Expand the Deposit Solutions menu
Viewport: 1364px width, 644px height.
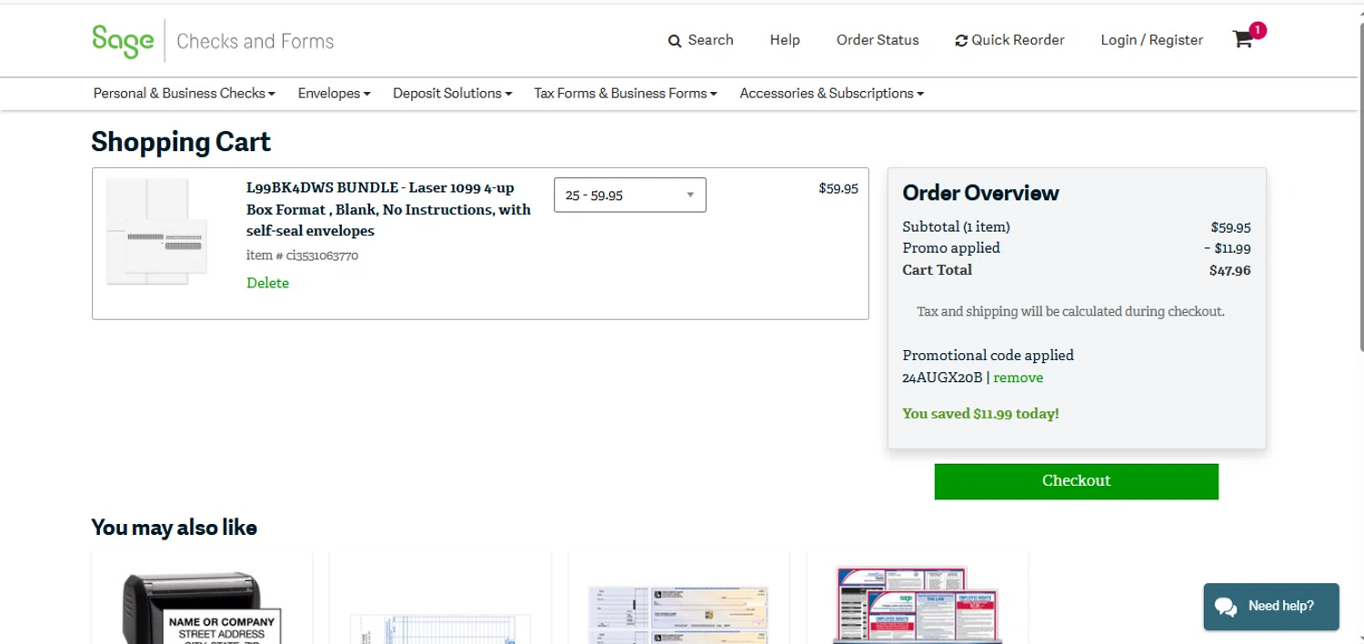click(452, 93)
